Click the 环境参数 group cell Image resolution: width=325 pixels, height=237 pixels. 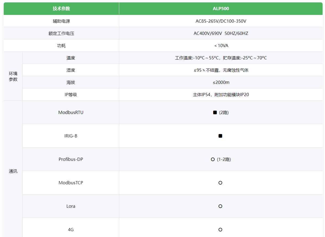pos(13,76)
